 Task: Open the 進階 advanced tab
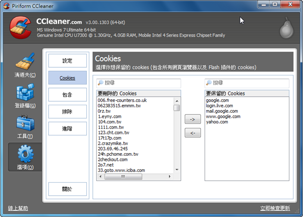pos(67,128)
